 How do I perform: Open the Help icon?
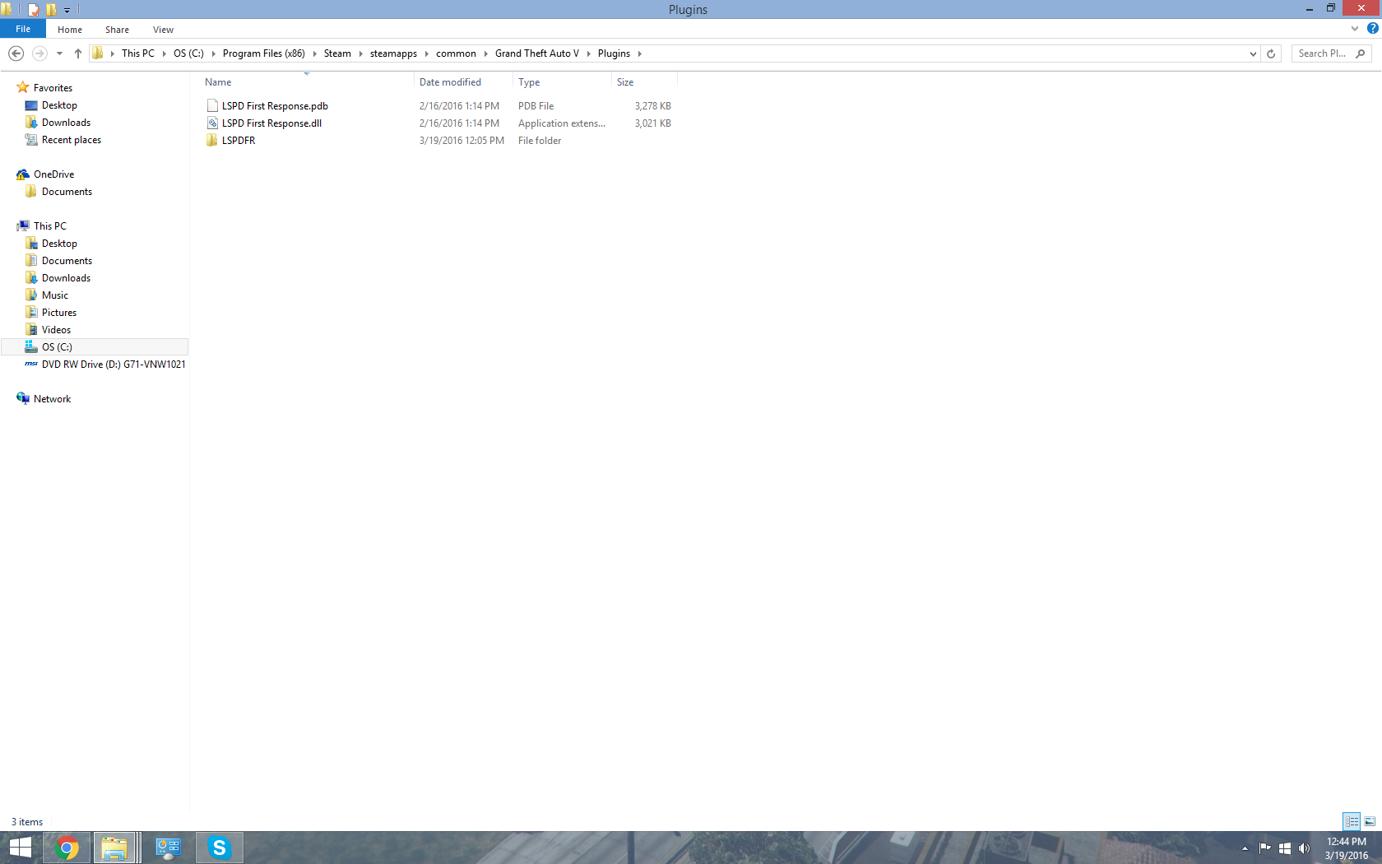1372,29
